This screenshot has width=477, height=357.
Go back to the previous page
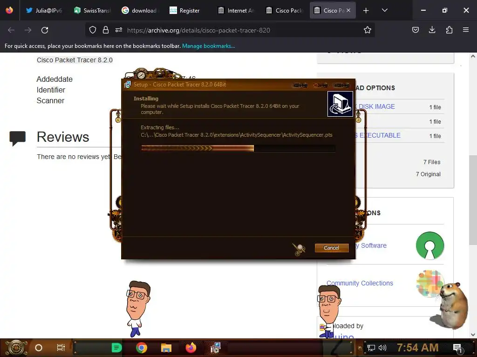pos(11,30)
